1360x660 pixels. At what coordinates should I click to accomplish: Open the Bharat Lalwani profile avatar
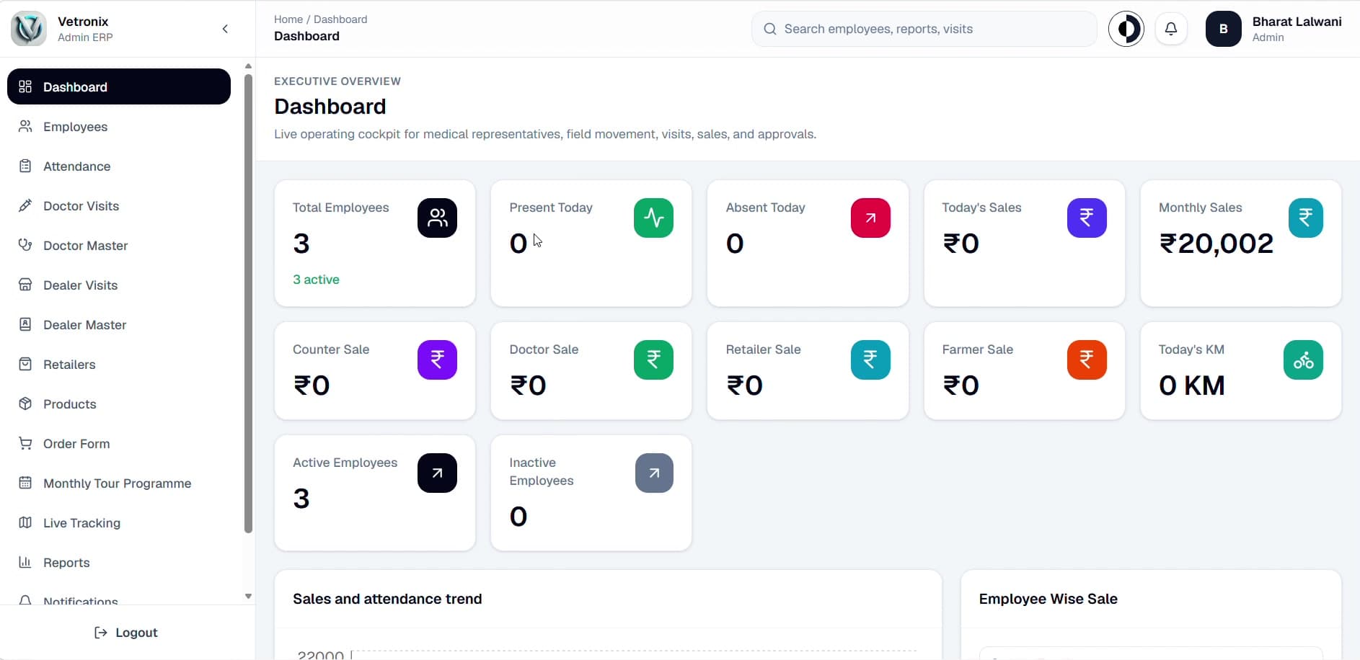point(1223,29)
